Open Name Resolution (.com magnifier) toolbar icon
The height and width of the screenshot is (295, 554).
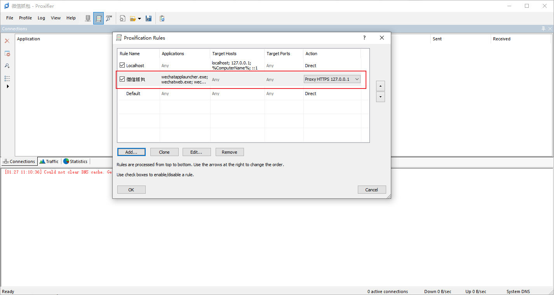[109, 18]
